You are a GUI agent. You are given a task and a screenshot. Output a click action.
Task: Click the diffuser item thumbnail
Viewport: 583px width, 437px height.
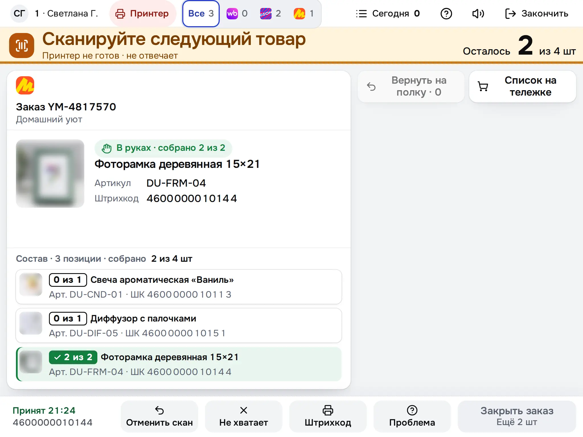[31, 323]
